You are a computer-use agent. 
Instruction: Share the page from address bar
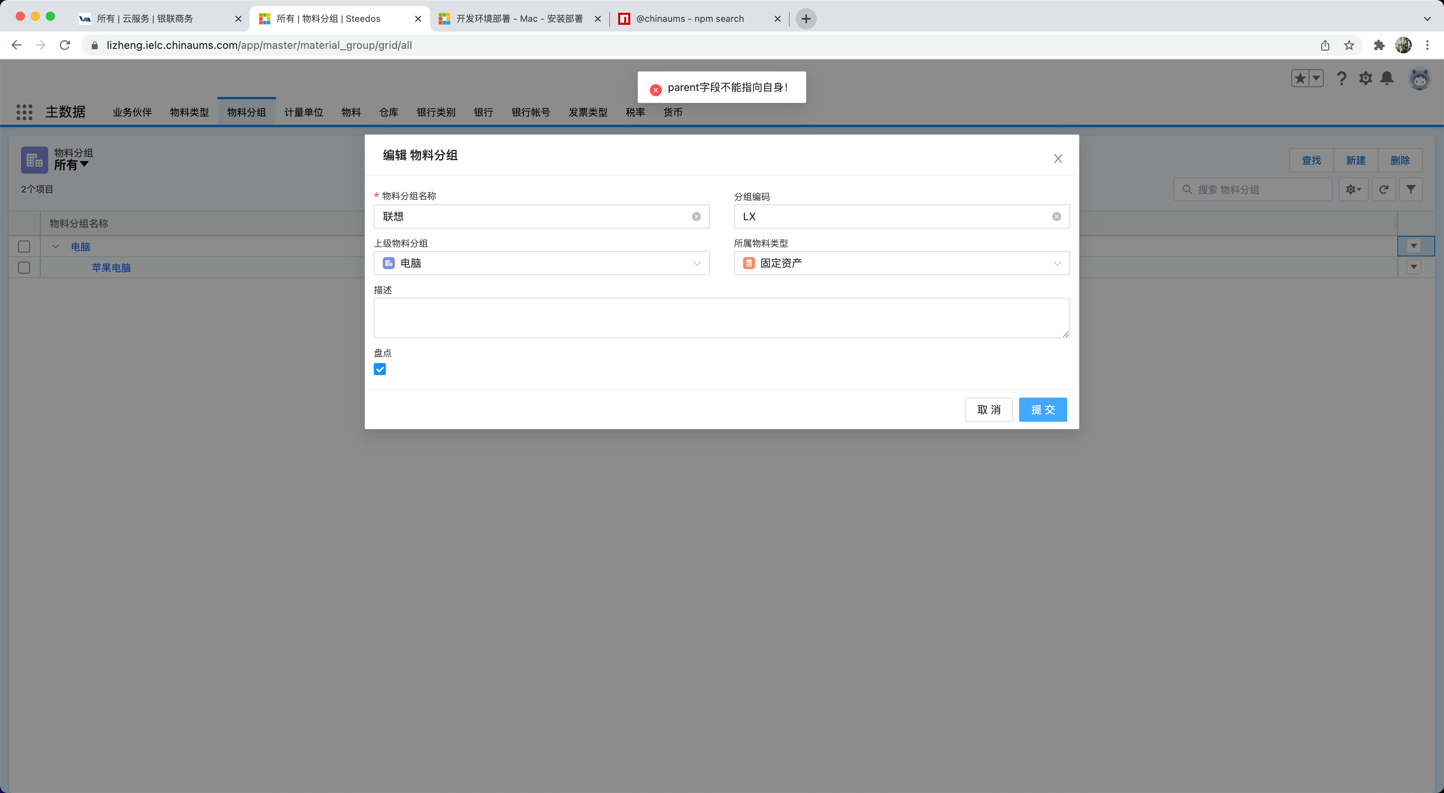pyautogui.click(x=1325, y=45)
